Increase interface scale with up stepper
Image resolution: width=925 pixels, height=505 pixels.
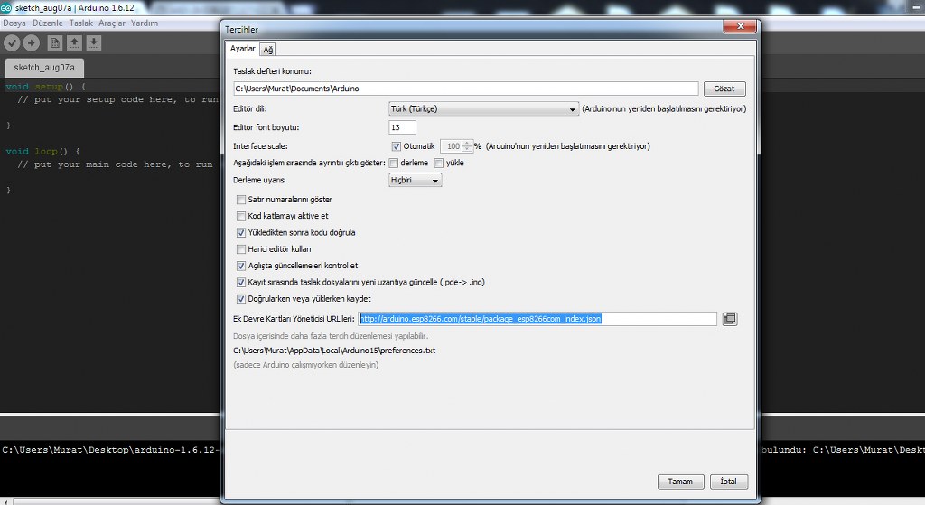click(467, 144)
